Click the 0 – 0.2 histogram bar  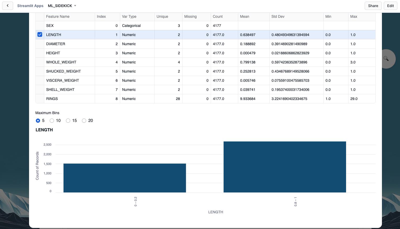(x=125, y=178)
